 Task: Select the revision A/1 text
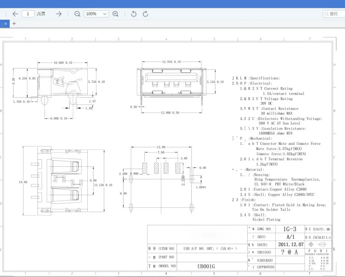(290, 237)
